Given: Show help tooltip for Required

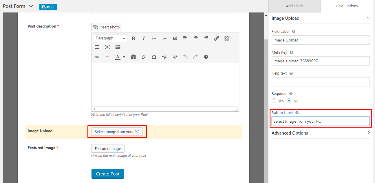Looking at the screenshot, I should [x=291, y=94].
